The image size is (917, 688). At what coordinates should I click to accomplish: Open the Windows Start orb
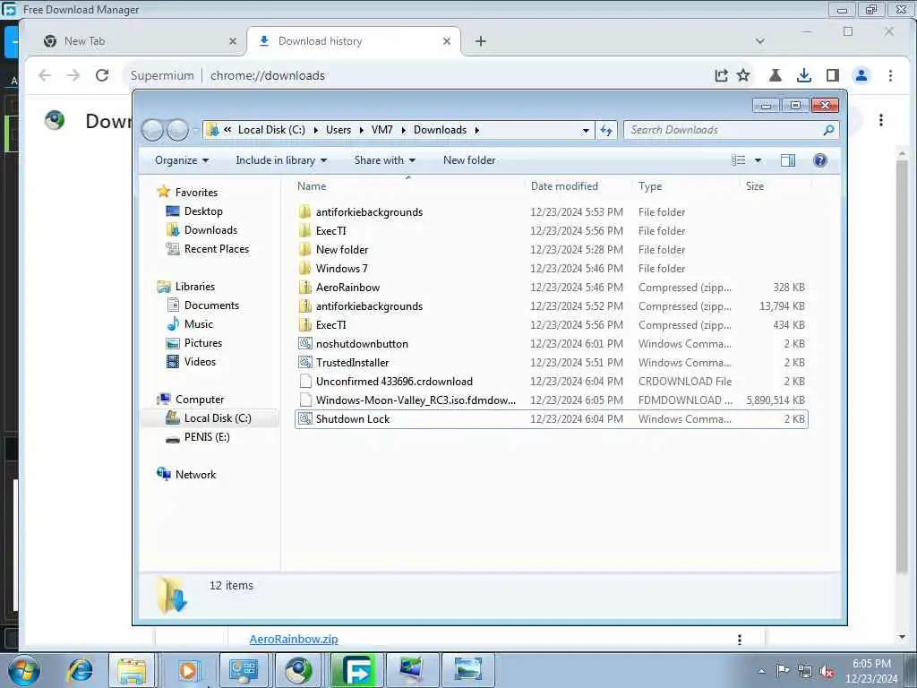24,670
